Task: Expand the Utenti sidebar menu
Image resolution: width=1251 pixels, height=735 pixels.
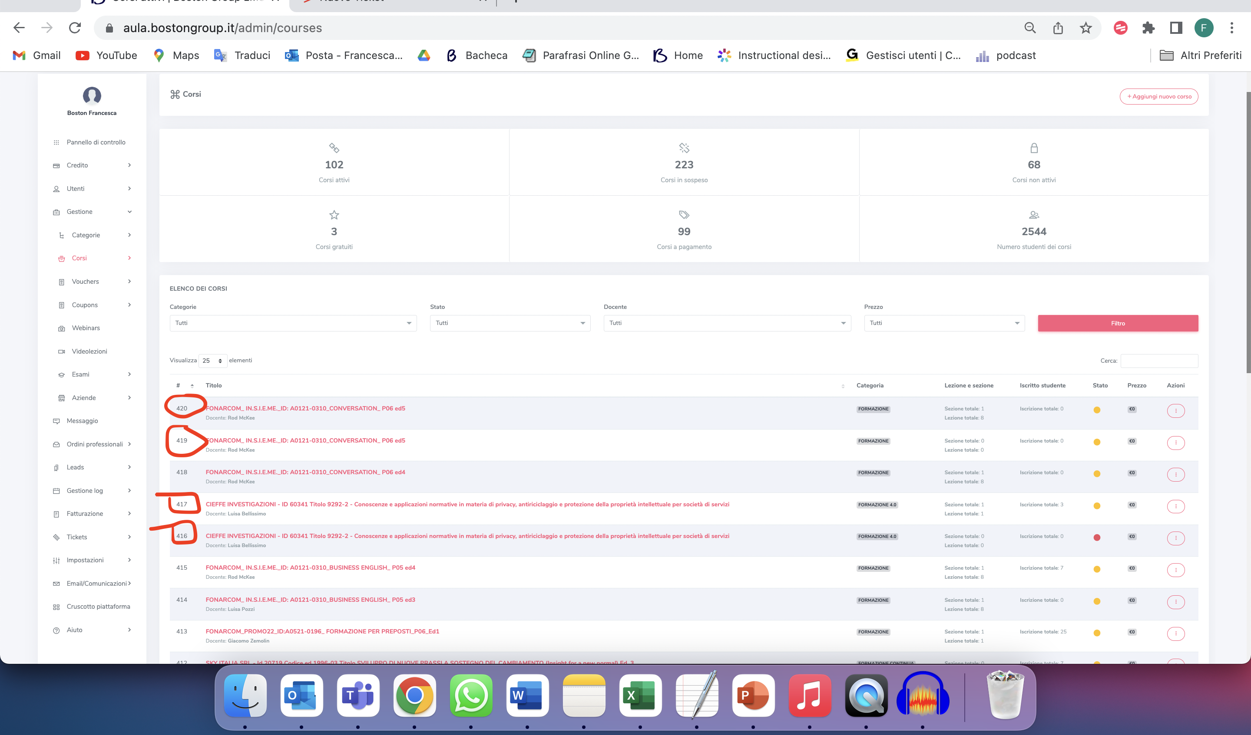Action: click(x=92, y=188)
